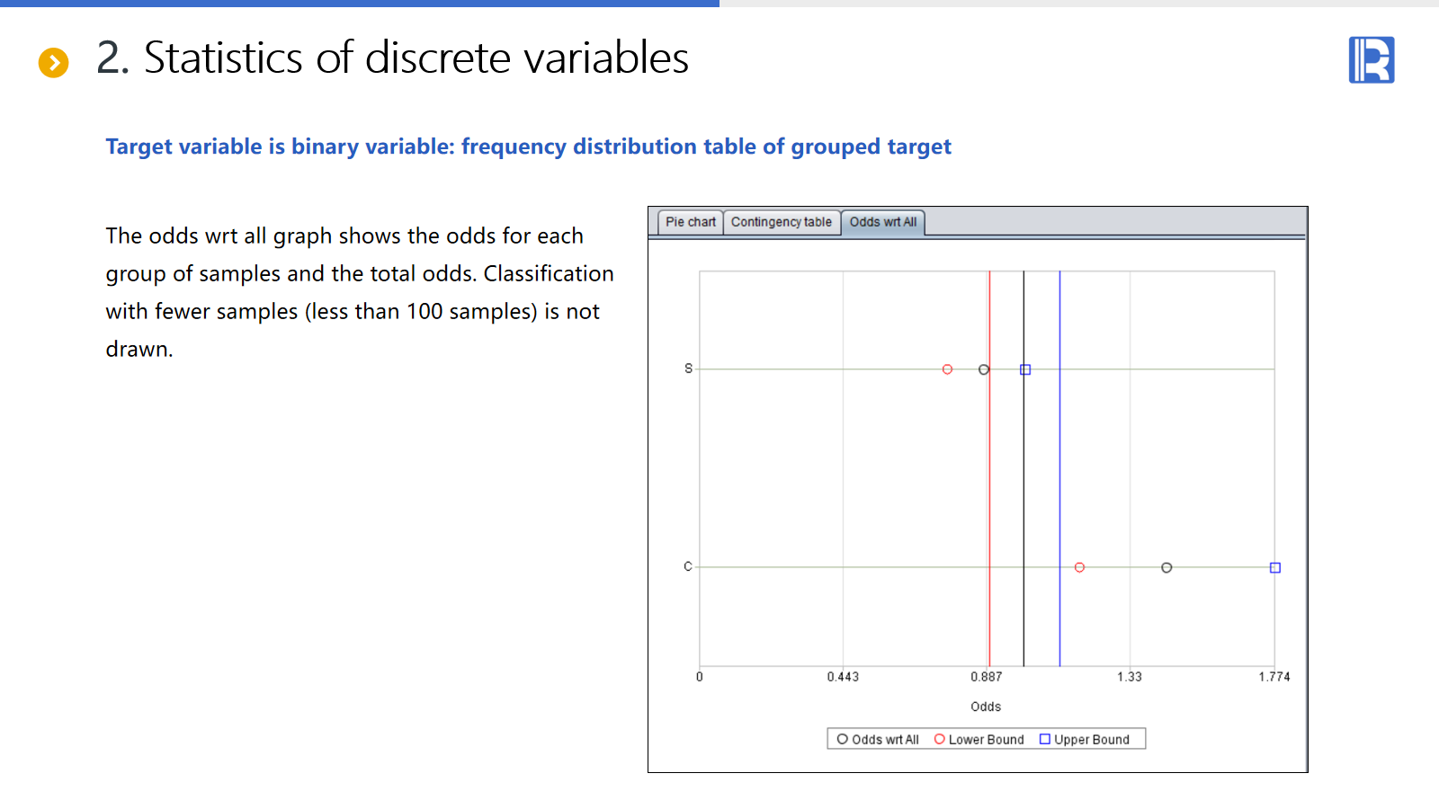Screen dimensions: 1439x809
Task: Click the Odds wrt All legend entry
Action: (878, 739)
